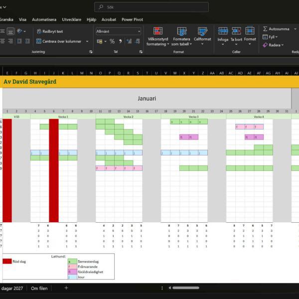Select purple föräldraledighet legend swatch
The image size is (299, 299).
click(x=72, y=272)
